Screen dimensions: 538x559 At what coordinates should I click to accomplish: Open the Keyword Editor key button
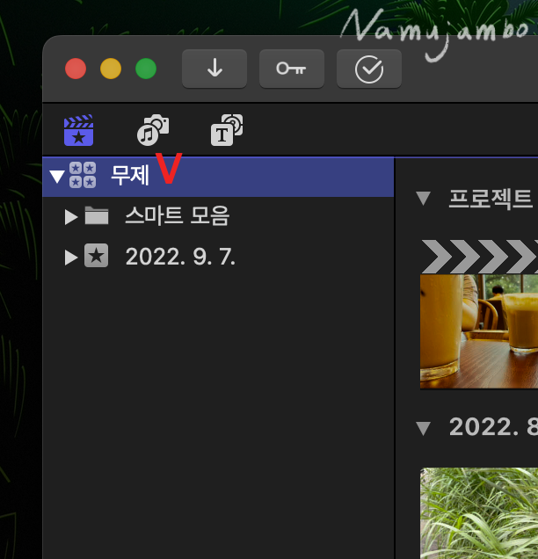click(291, 69)
